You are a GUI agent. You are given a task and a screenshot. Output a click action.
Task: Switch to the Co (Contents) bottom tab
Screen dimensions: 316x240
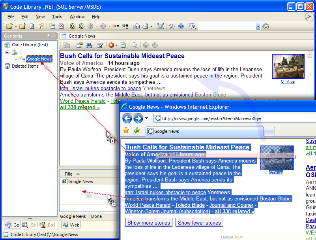pyautogui.click(x=12, y=225)
